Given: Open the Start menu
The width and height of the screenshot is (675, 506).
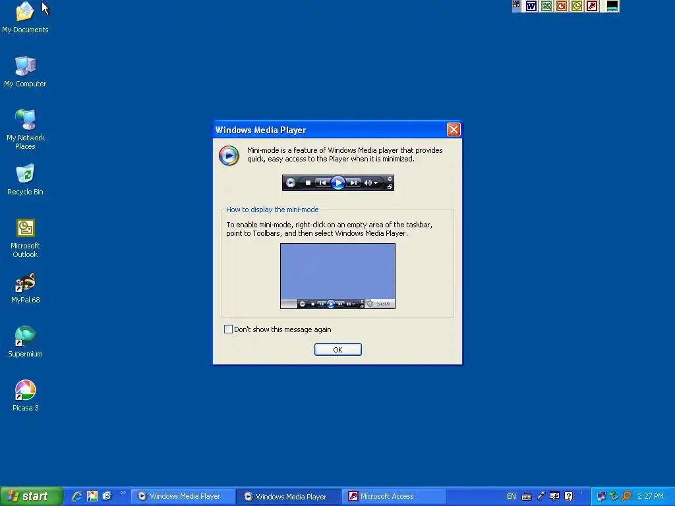Looking at the screenshot, I should click(31, 496).
